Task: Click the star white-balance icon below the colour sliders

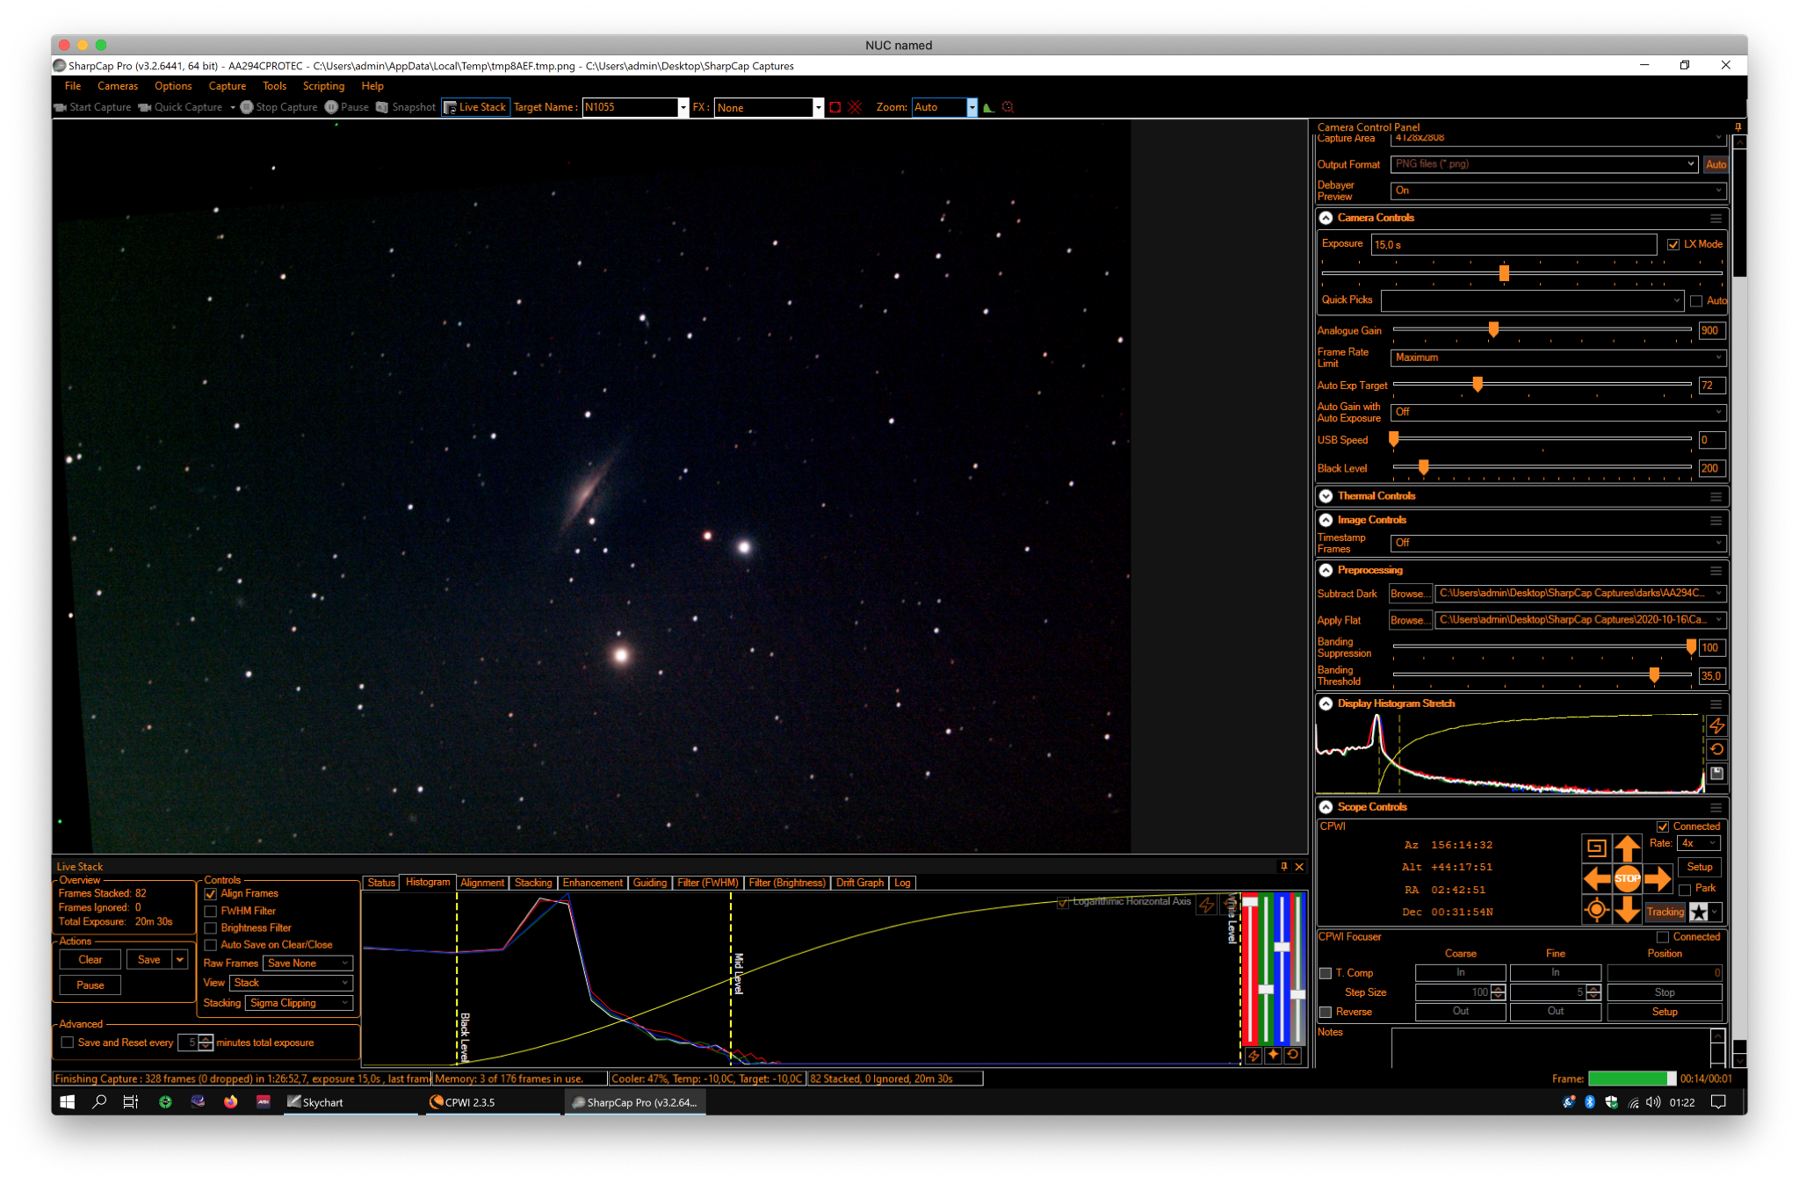Action: 1273,1055
